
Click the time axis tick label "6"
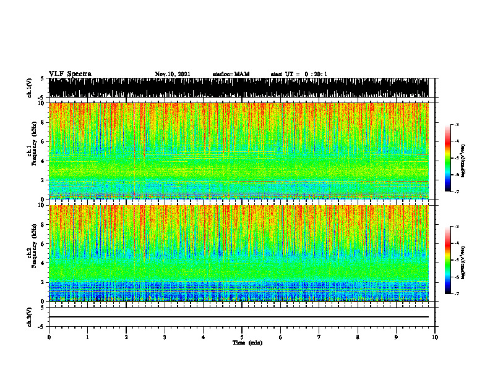pyautogui.click(x=281, y=337)
